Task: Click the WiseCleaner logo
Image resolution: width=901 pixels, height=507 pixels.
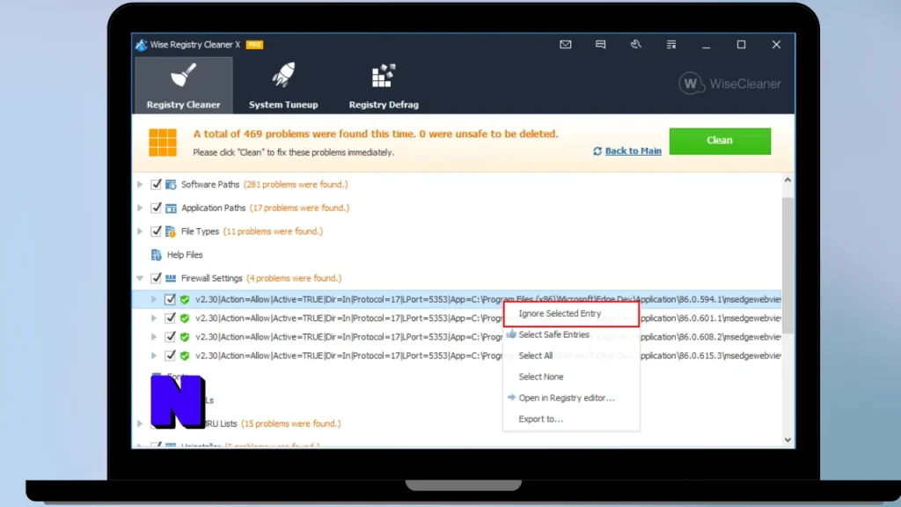Action: 729,84
